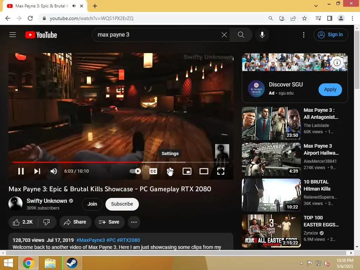Go forward in the browser
Viewport: 360px width, 270px height.
click(19, 18)
